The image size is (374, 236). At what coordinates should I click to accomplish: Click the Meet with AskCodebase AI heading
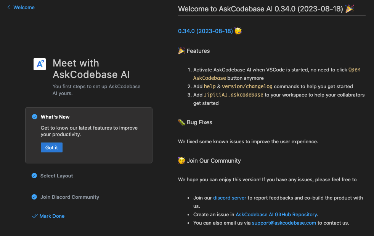click(91, 69)
